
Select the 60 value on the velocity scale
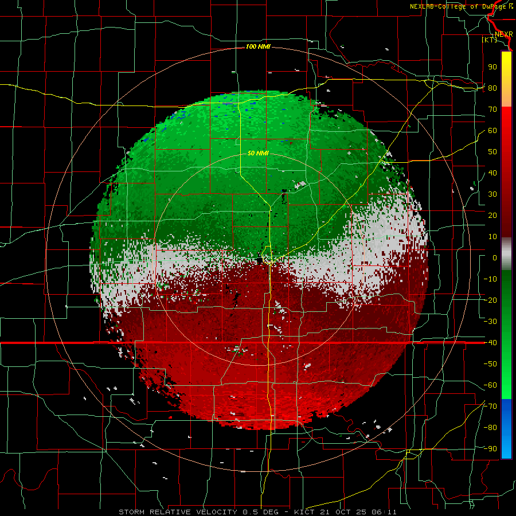(x=492, y=131)
